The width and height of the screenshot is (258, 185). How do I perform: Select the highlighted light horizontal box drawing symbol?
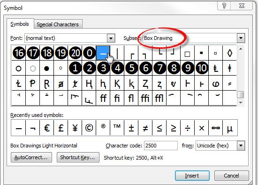coord(103,53)
